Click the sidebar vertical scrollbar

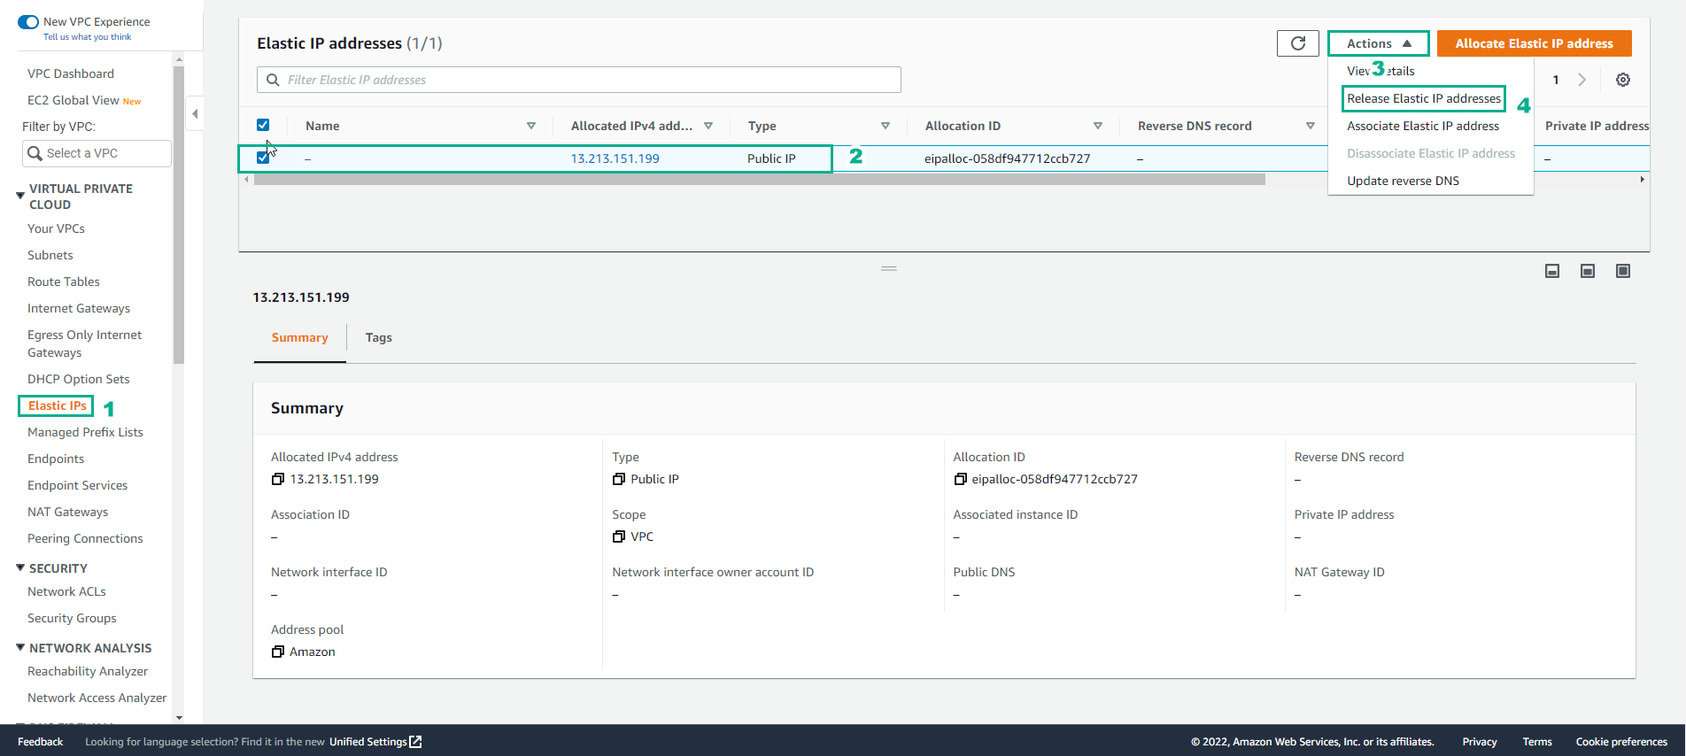point(179,215)
